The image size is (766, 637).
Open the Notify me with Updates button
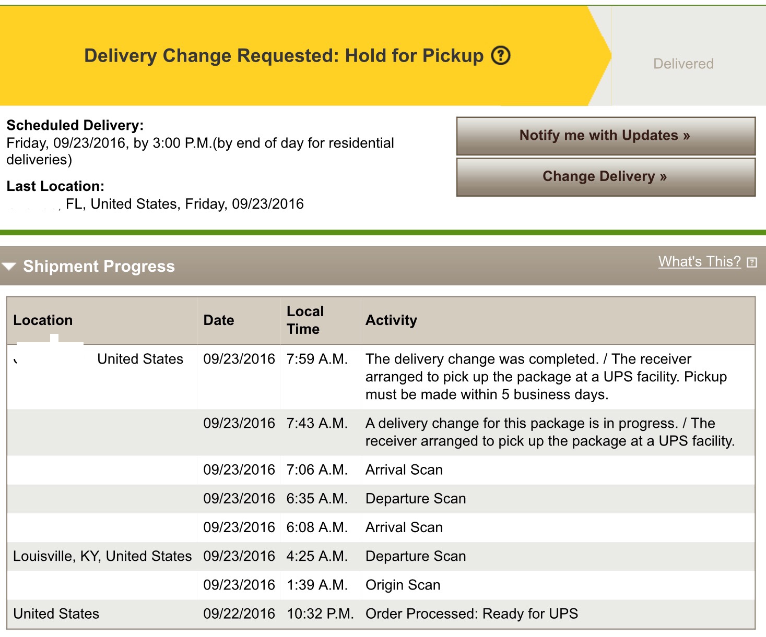click(x=606, y=136)
